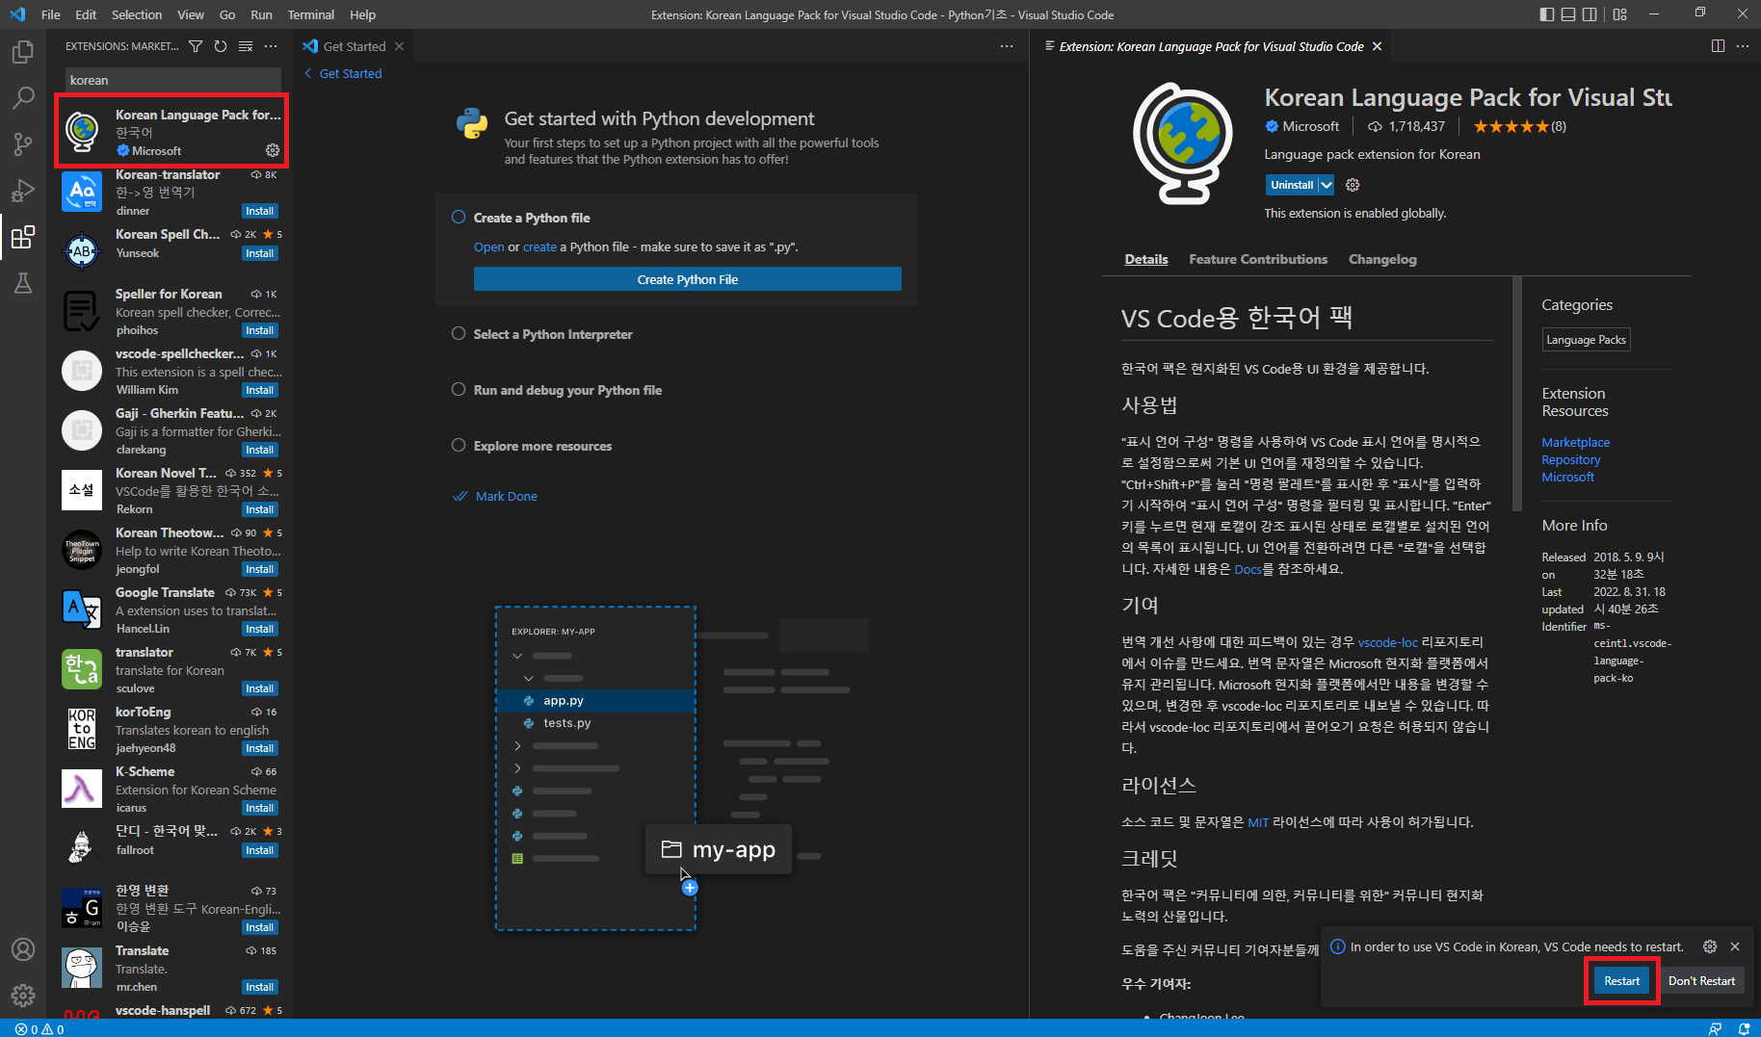Toggle secondary side bar layout icon
The height and width of the screenshot is (1037, 1761).
coord(1590,14)
